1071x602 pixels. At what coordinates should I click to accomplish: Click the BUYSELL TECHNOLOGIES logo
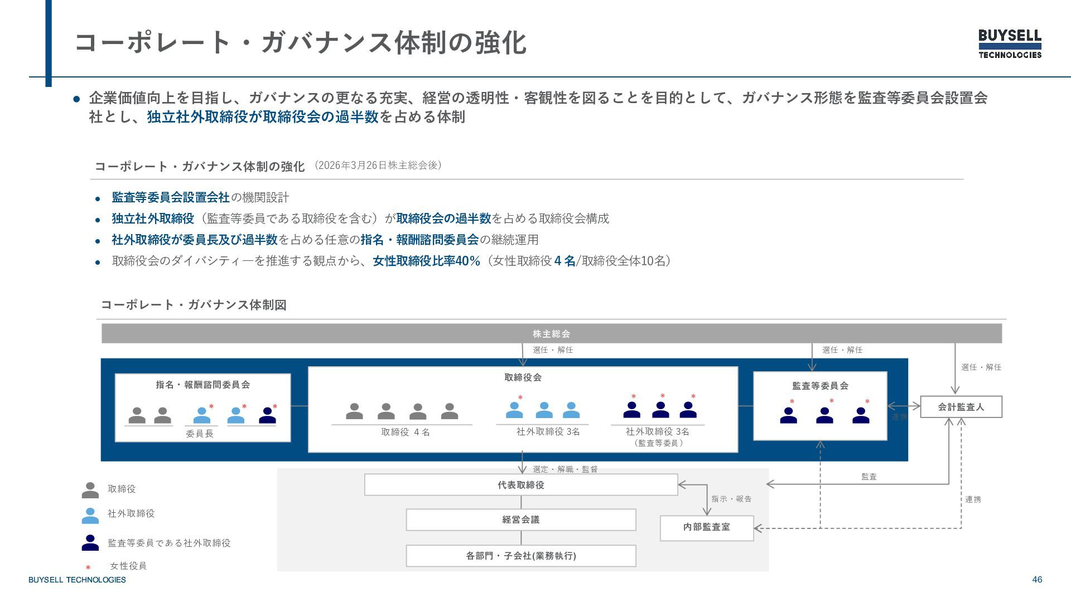tap(1010, 43)
